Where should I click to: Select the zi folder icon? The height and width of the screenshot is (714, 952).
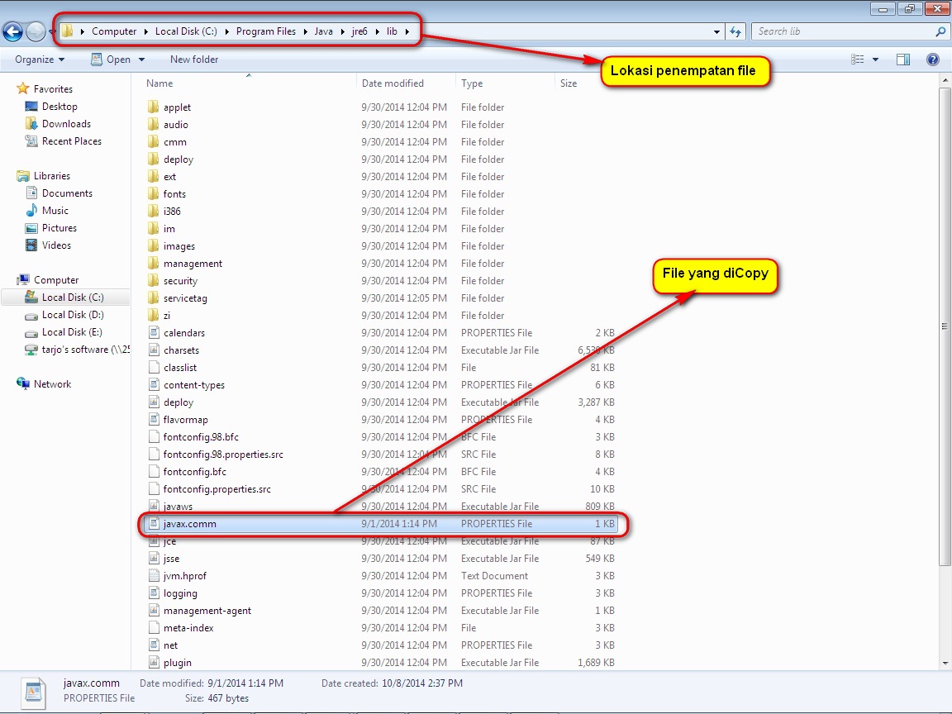153,316
